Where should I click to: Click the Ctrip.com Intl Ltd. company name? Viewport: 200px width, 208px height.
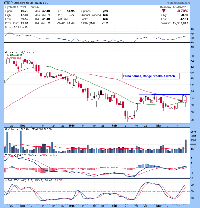point(24,3)
